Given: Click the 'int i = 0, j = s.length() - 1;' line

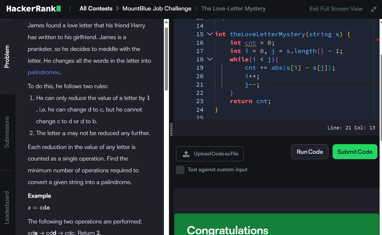Looking at the screenshot, I should pyautogui.click(x=286, y=51).
